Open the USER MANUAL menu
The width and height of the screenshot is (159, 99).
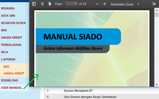[11, 88]
